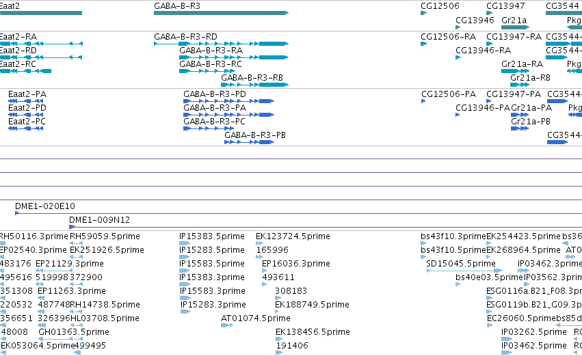This screenshot has width=582, height=356.
Task: Open the Eaat2-RA transcript label
Action: (x=18, y=37)
